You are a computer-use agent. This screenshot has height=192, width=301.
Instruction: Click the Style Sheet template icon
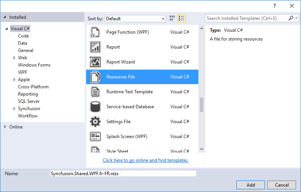pos(95,150)
